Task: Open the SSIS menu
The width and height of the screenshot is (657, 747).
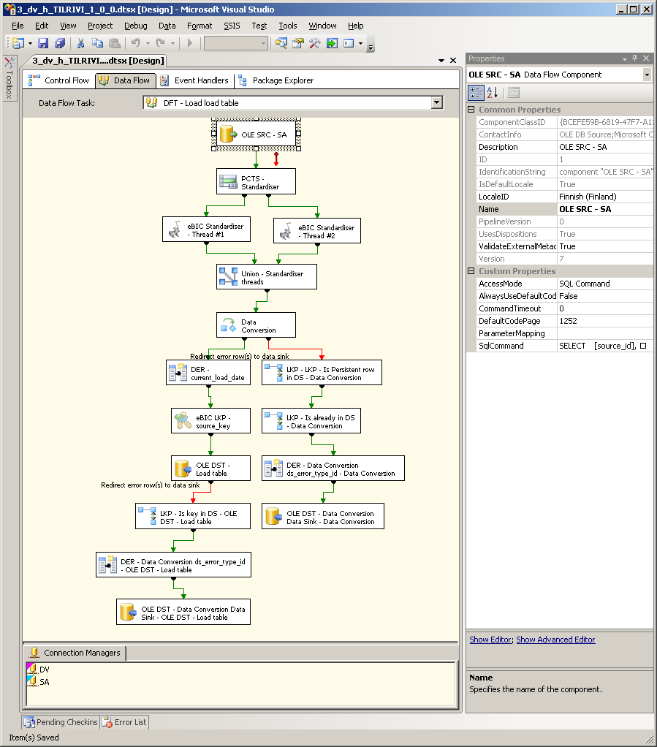Action: 232,26
